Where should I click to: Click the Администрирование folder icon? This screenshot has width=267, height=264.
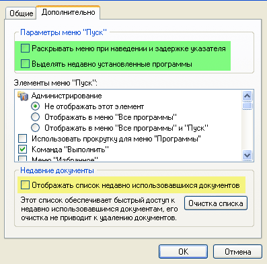click(23, 96)
